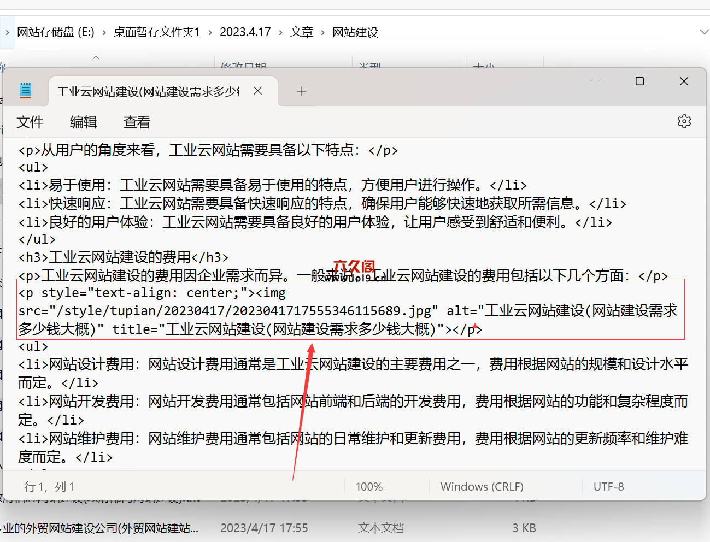Click zoom level 100% in status bar
710x542 pixels.
click(369, 486)
